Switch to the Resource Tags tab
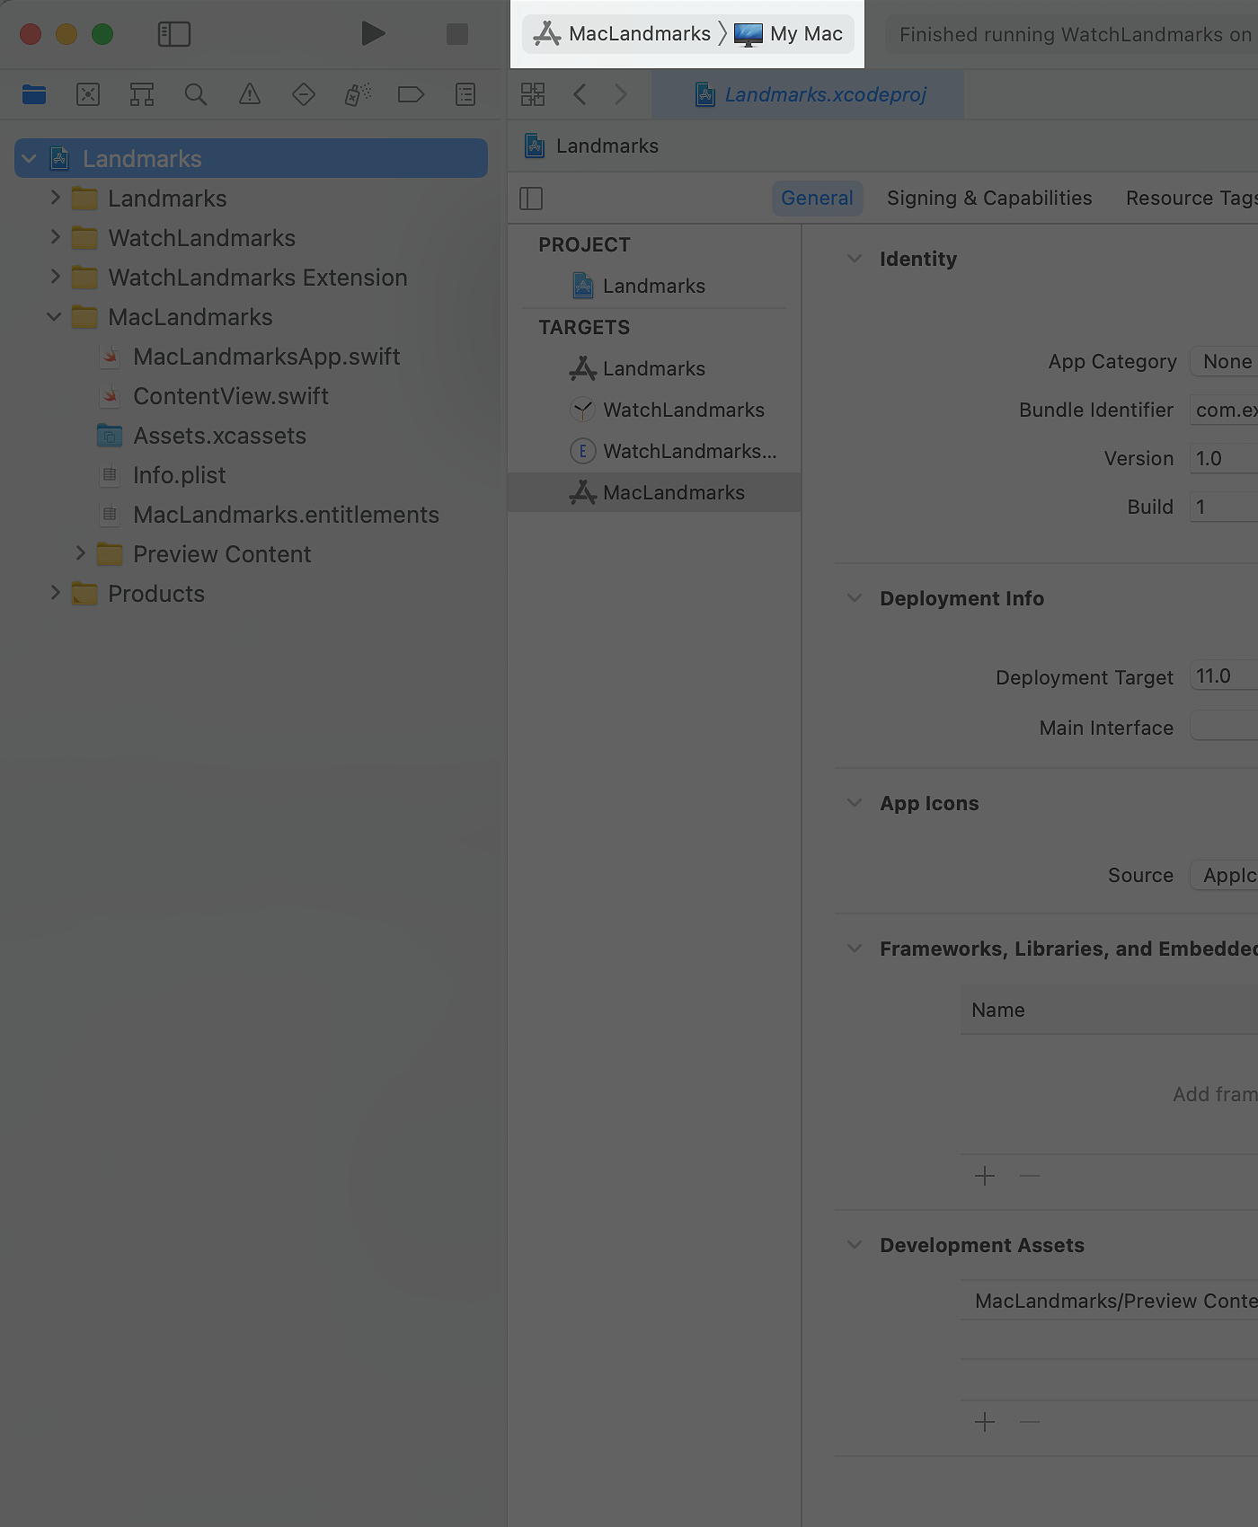This screenshot has width=1258, height=1527. pos(1192,199)
